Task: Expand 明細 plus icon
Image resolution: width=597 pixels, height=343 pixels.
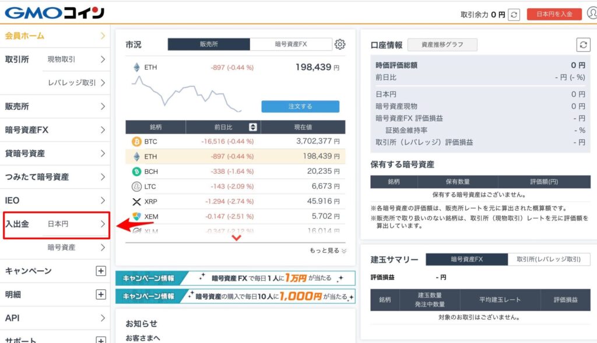Action: pos(100,294)
